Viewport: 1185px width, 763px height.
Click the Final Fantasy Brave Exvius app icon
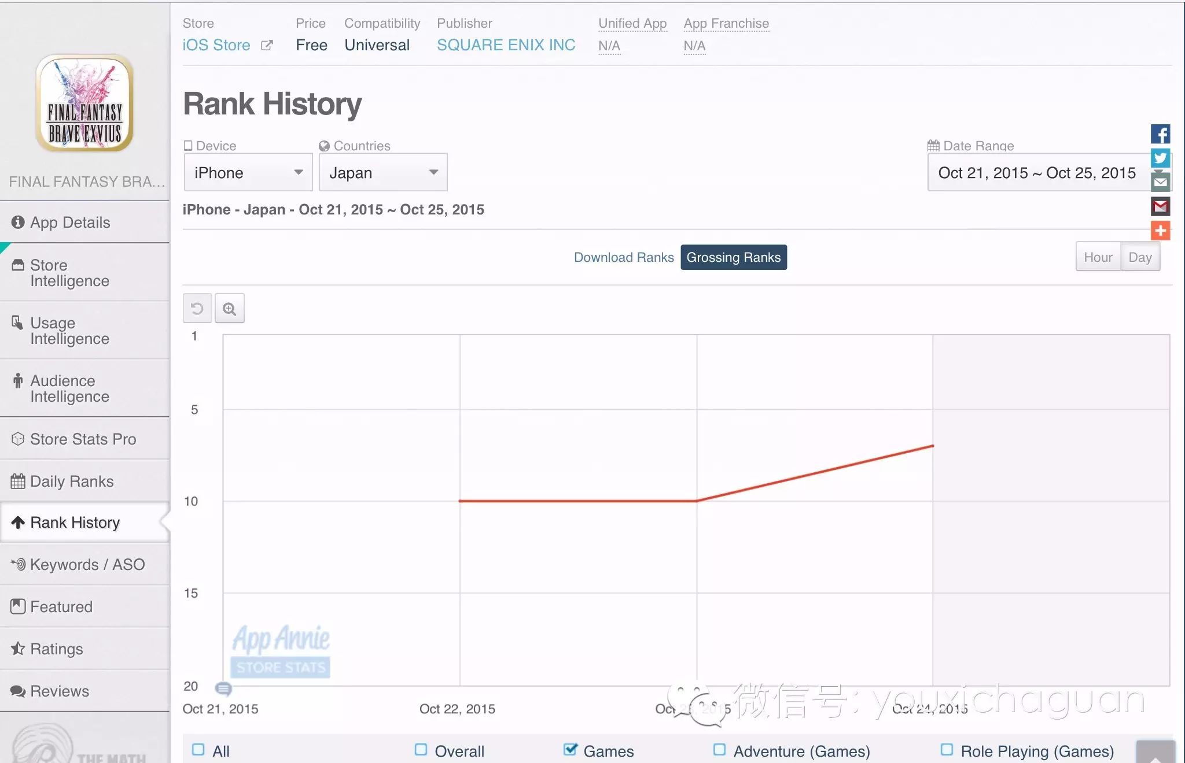click(x=84, y=103)
